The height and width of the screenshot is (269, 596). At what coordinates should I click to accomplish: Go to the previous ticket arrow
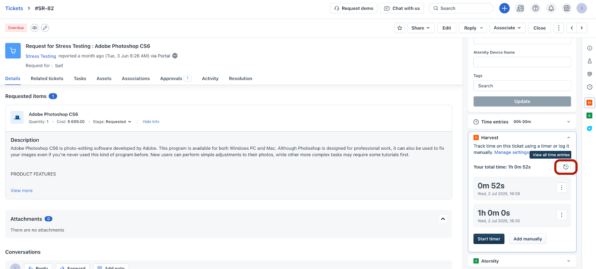tap(572, 28)
